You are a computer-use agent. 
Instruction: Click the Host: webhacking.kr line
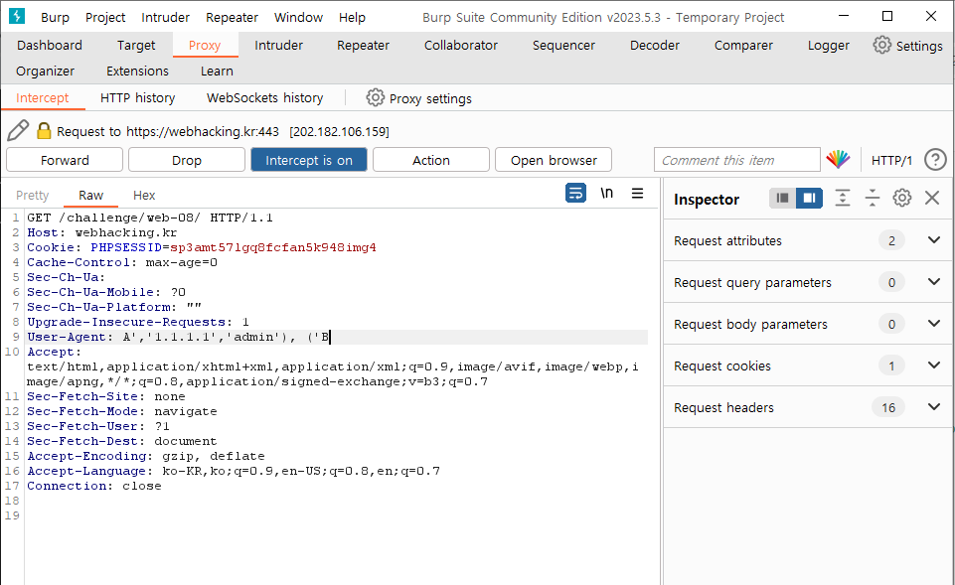click(x=101, y=232)
